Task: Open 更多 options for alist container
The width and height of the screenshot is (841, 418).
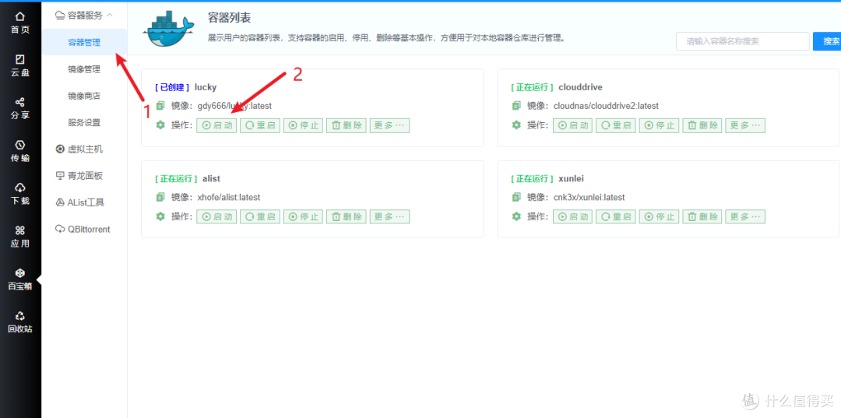Action: point(390,216)
